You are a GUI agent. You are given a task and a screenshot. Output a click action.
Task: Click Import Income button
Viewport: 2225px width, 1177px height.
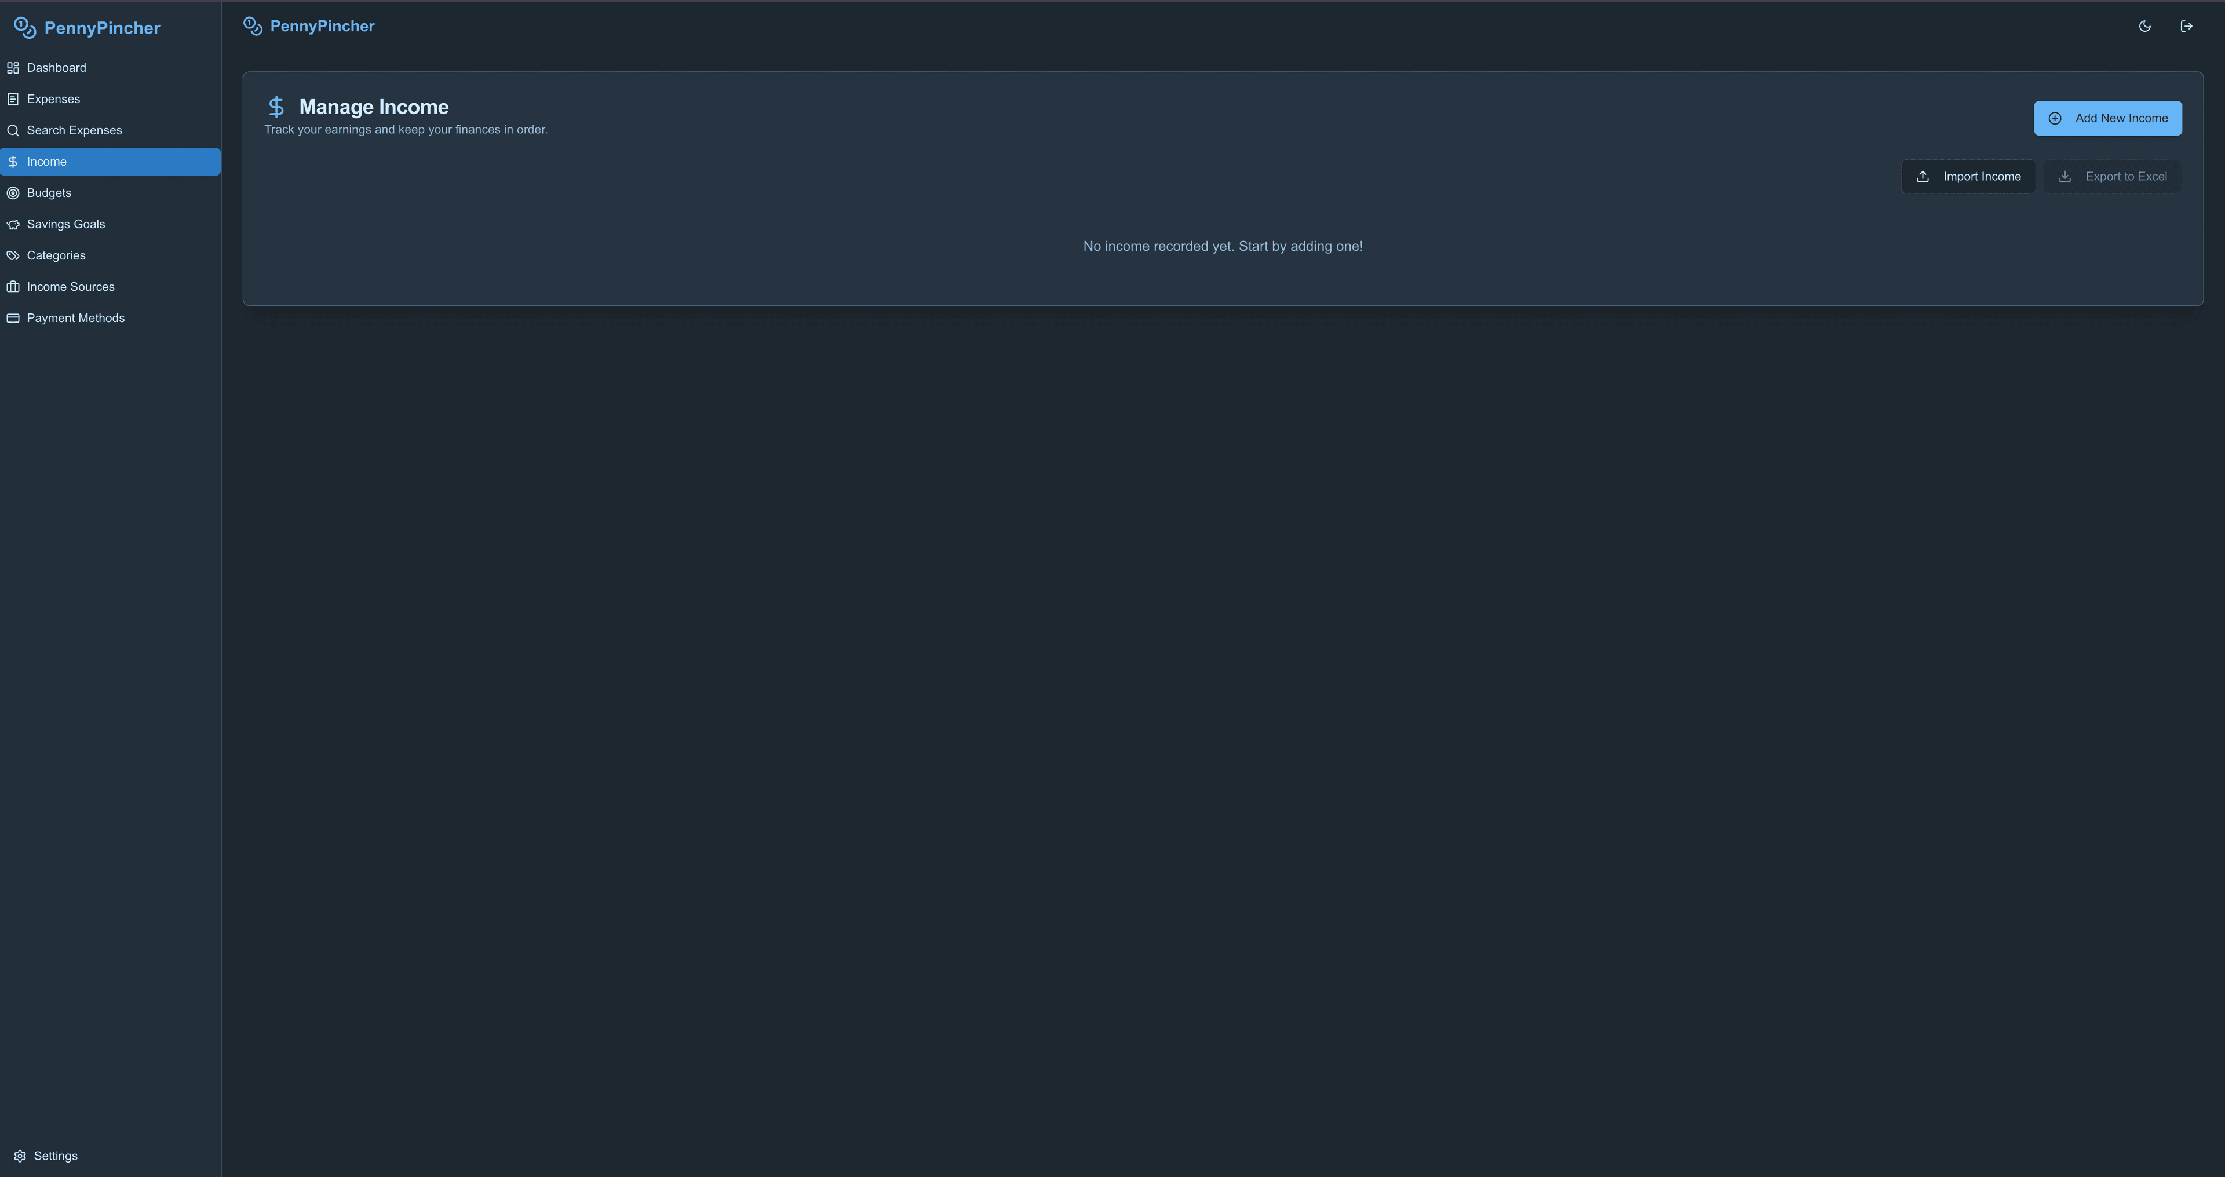pyautogui.click(x=1968, y=177)
